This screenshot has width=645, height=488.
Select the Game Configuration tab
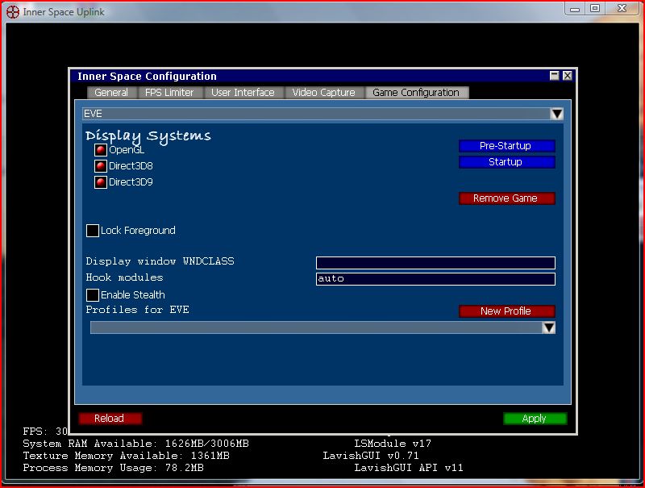415,92
